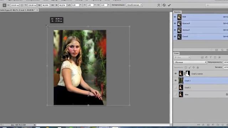
Task: Toggle visibility of the Зеленый channel
Action: 175,30
